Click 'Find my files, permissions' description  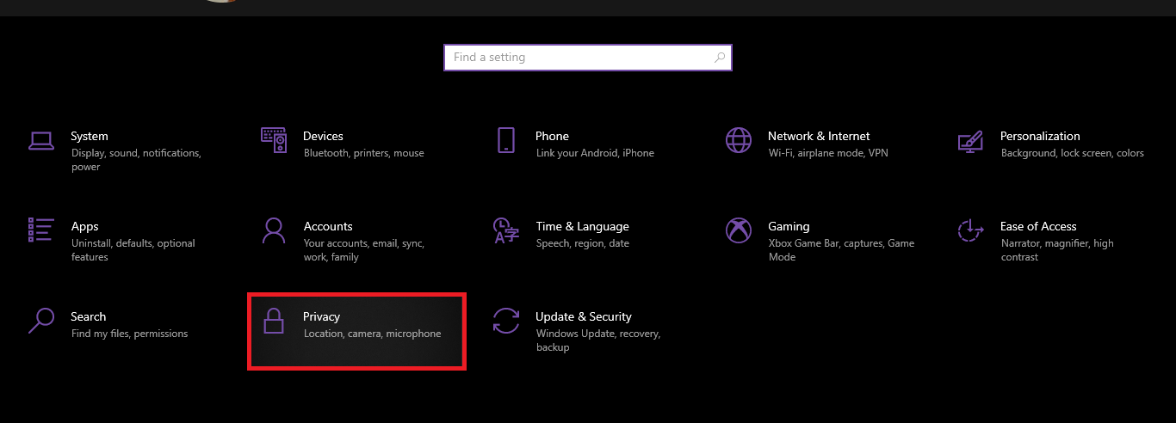(129, 334)
